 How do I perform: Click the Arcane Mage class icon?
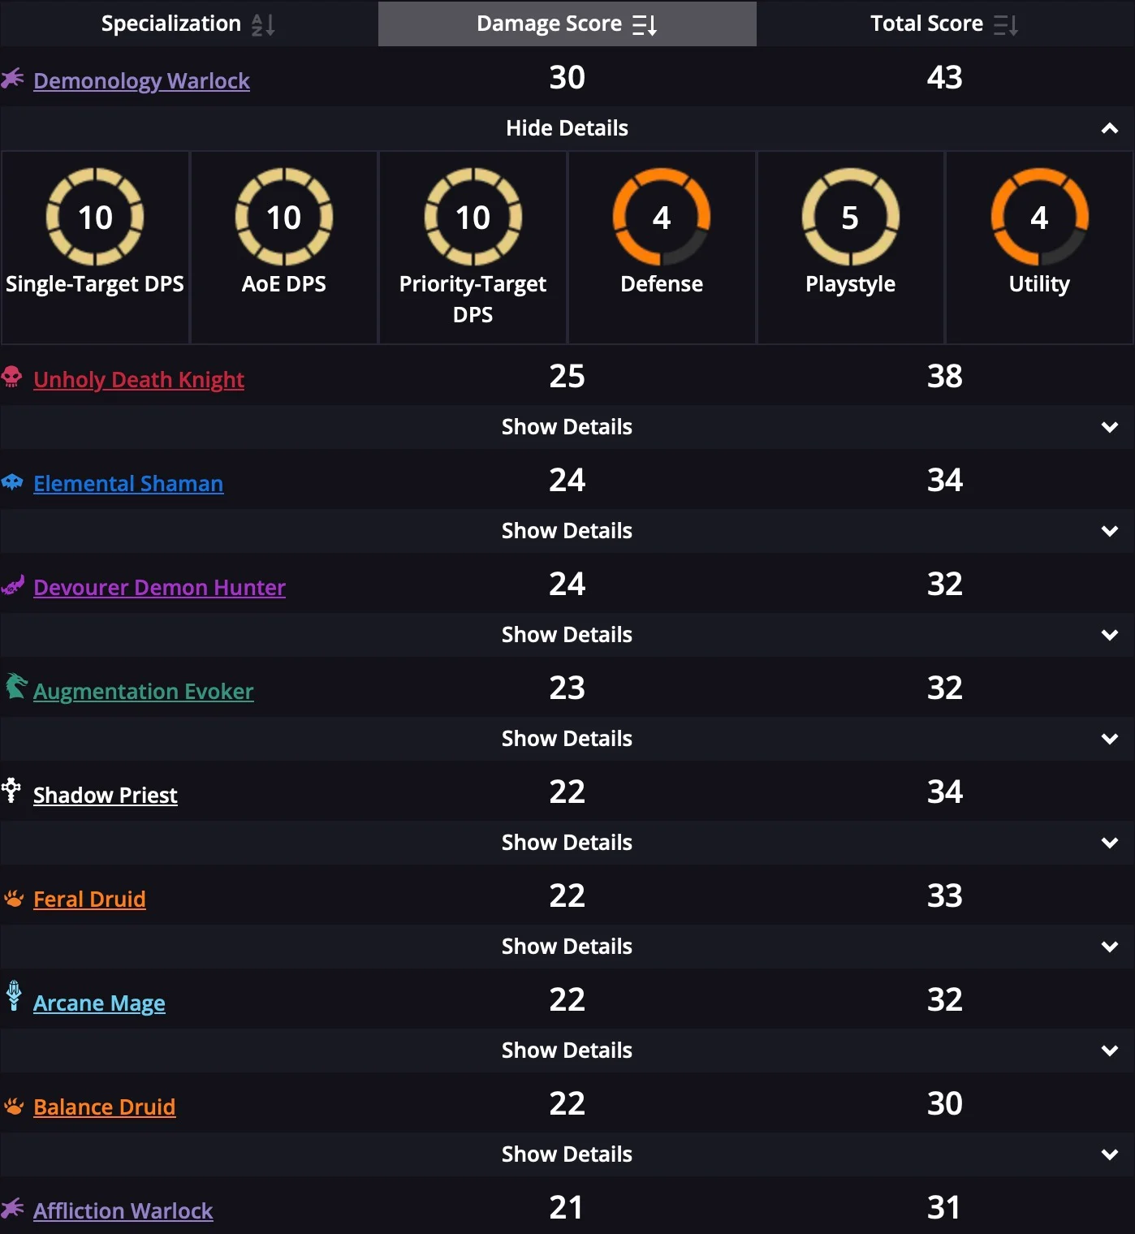tap(14, 996)
